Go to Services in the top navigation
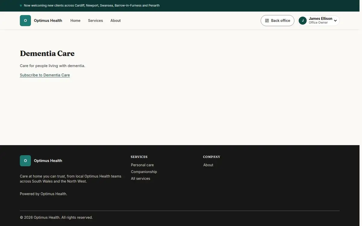Viewport: 362px width, 226px height. pyautogui.click(x=95, y=20)
